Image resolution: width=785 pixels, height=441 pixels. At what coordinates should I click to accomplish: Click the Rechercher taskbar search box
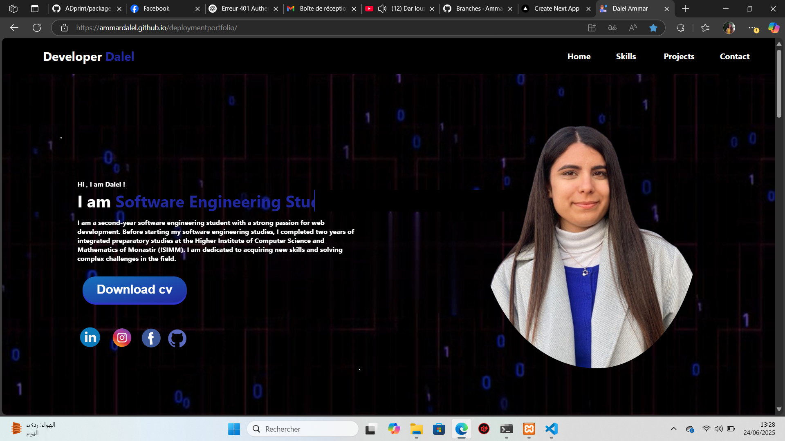(x=303, y=429)
